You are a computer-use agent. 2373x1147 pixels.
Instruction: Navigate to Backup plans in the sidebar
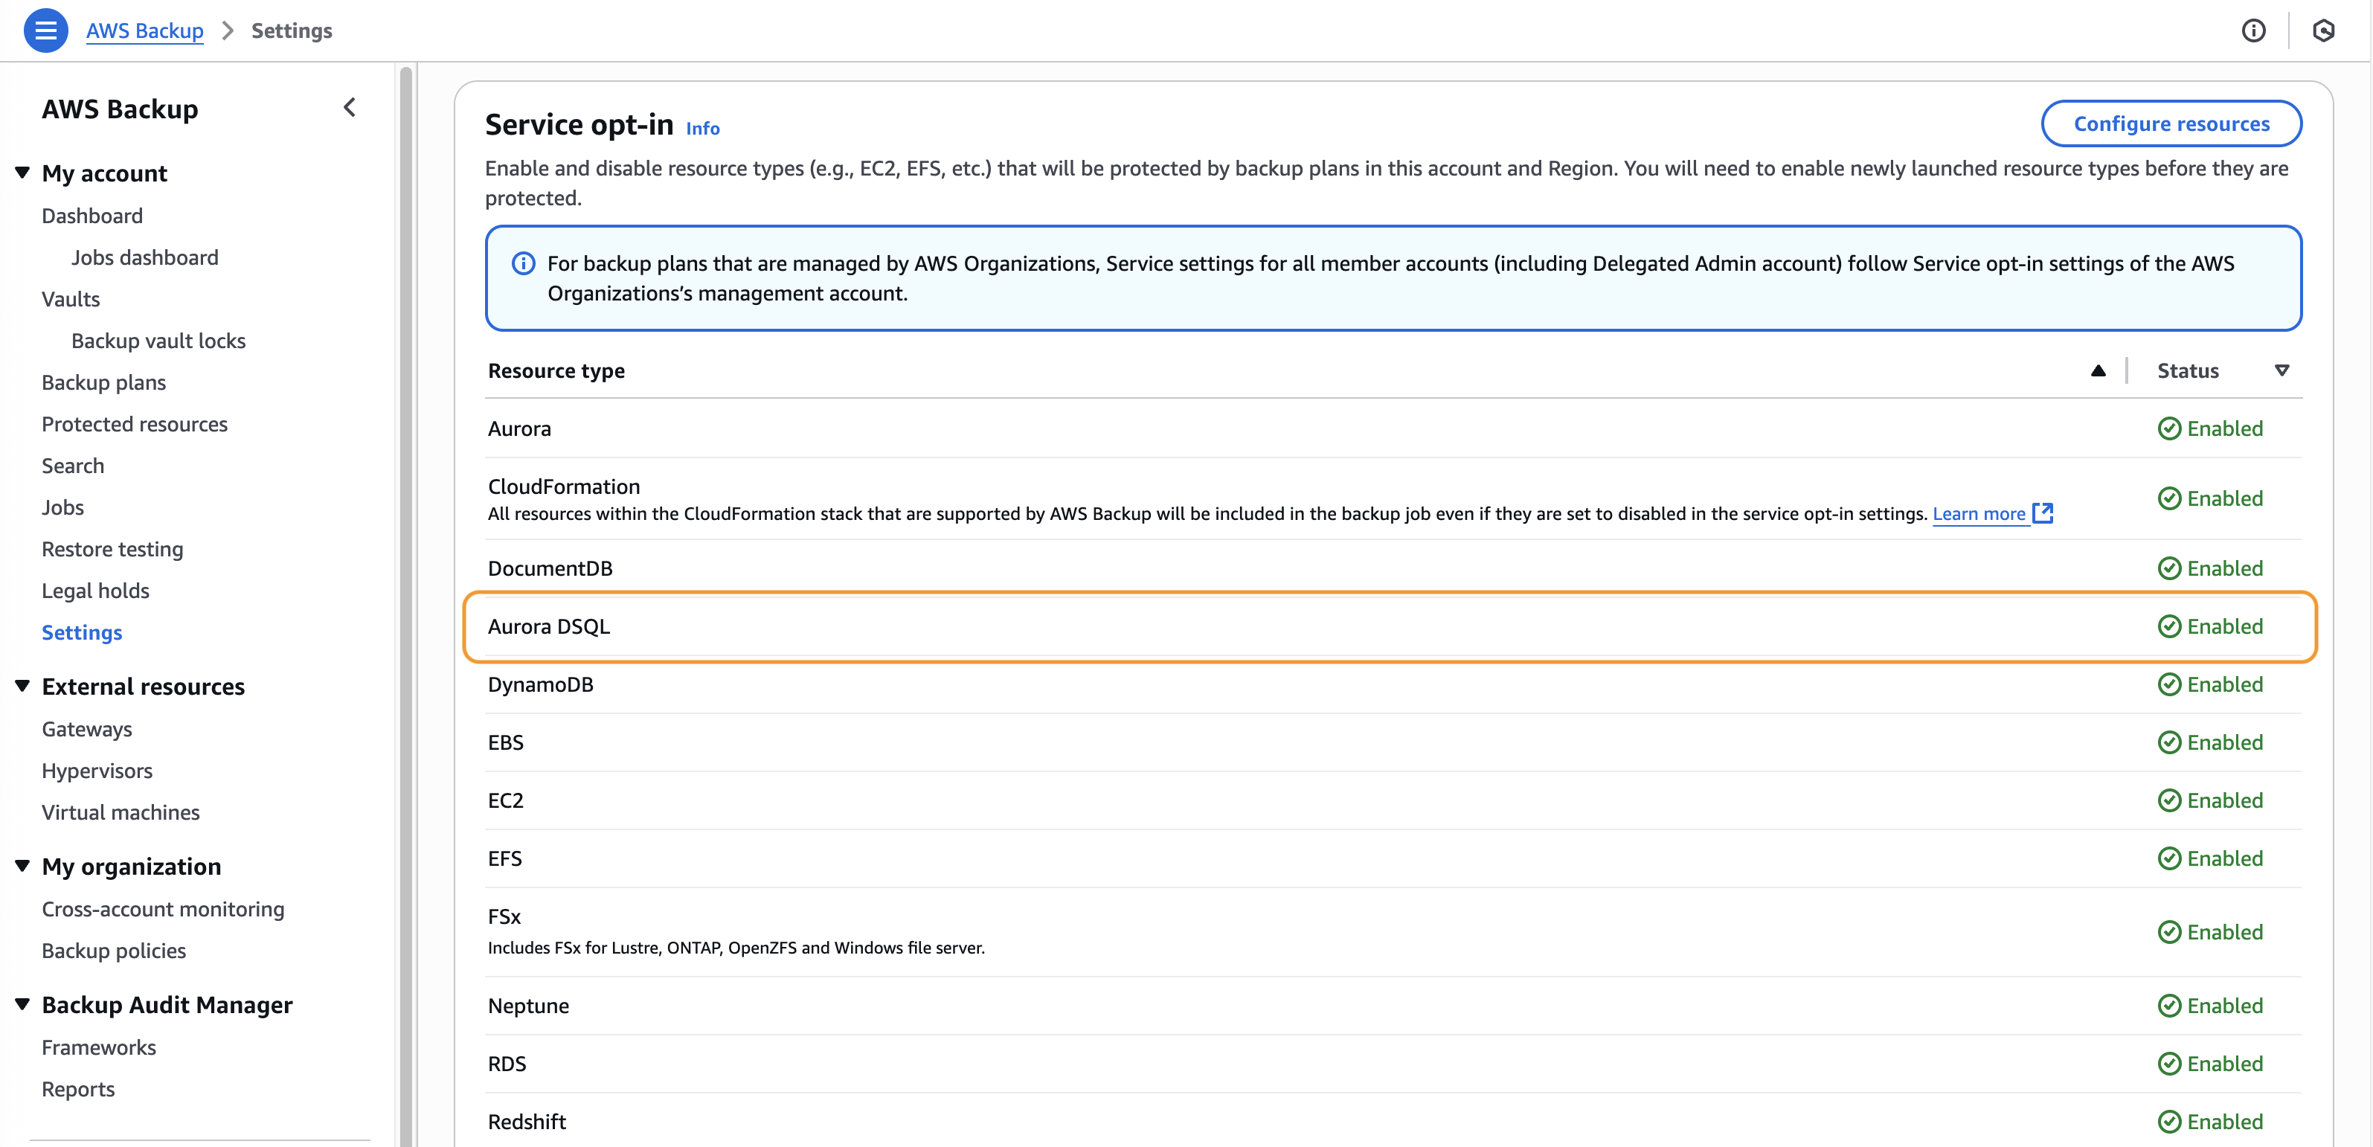pos(103,382)
